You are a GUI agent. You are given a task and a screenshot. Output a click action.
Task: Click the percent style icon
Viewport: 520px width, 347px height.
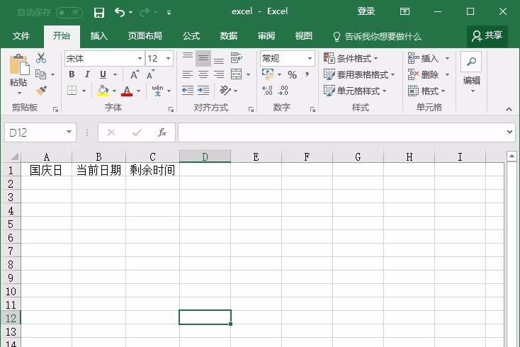coord(292,74)
